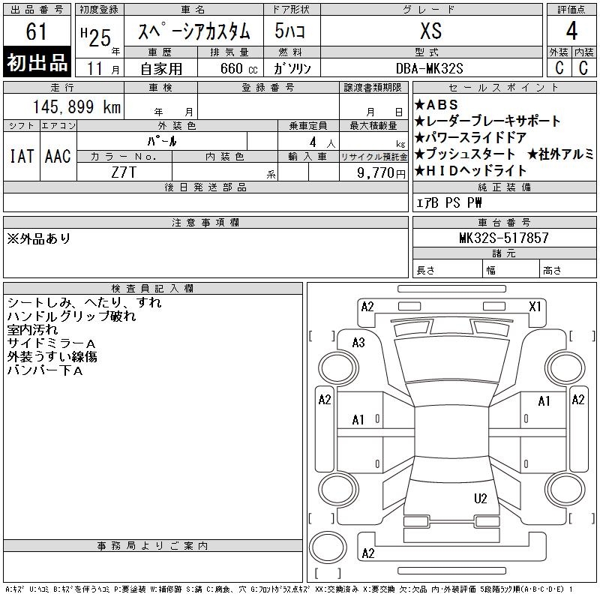The height and width of the screenshot is (600, 600).
Task: Click the registration year H25
Action: pos(96,37)
